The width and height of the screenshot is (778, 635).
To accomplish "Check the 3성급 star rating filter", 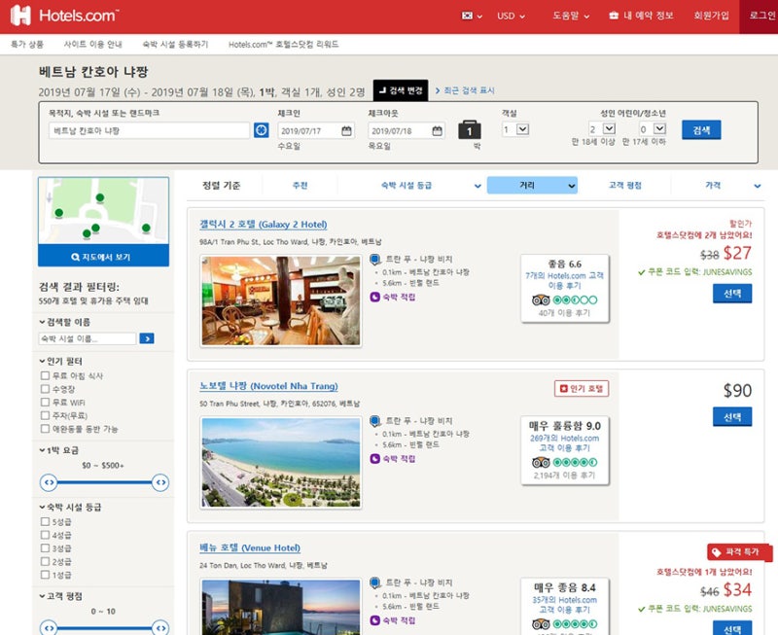I will pos(45,548).
